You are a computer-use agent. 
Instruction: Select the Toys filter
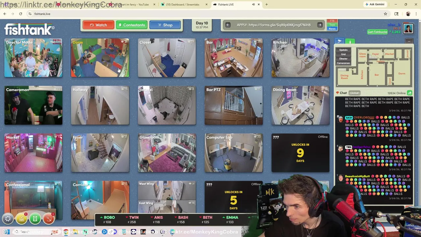(x=332, y=25)
